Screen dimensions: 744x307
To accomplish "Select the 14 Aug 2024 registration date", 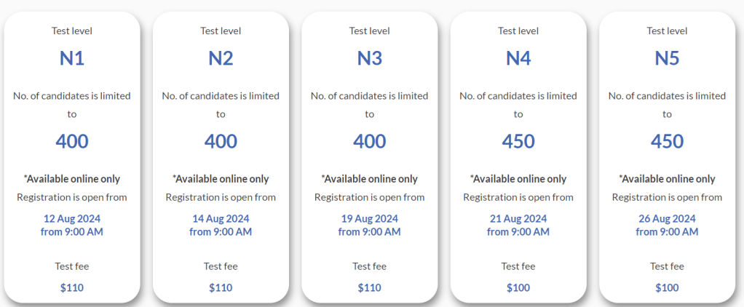I will (221, 218).
